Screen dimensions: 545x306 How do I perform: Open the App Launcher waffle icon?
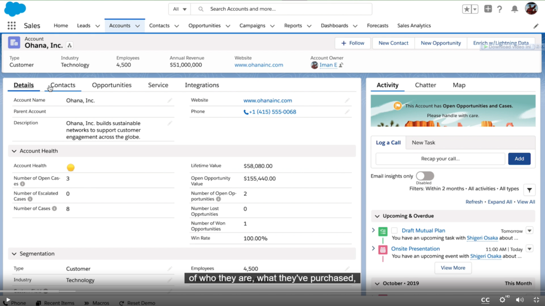point(11,25)
